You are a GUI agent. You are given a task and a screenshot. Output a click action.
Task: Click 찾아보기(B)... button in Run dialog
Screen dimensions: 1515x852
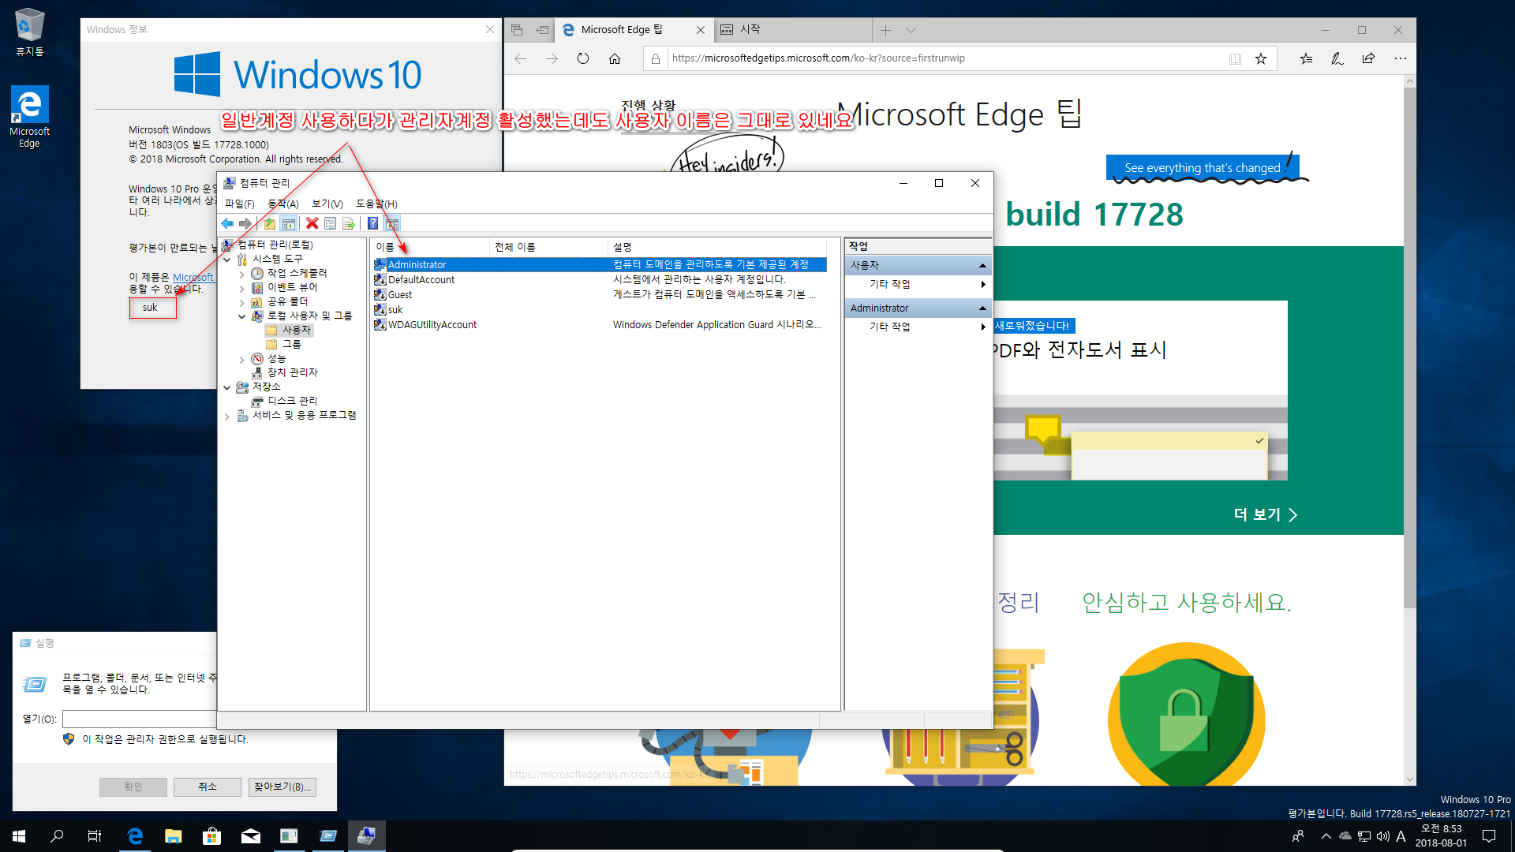[x=282, y=787]
